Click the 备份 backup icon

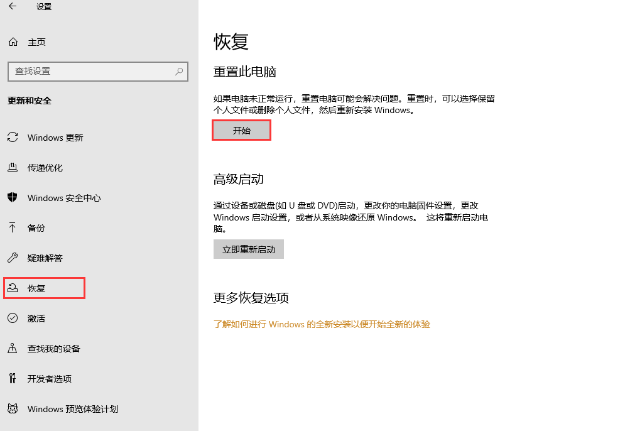pos(13,227)
